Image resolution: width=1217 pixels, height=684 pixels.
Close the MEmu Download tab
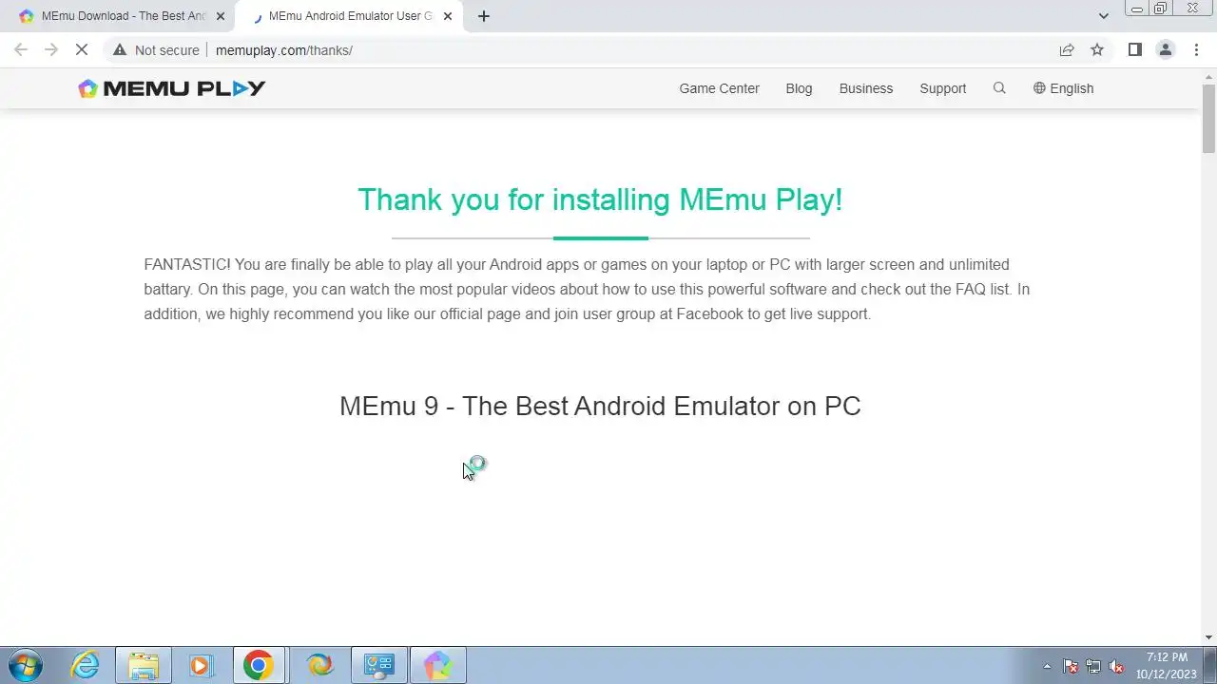pos(220,16)
